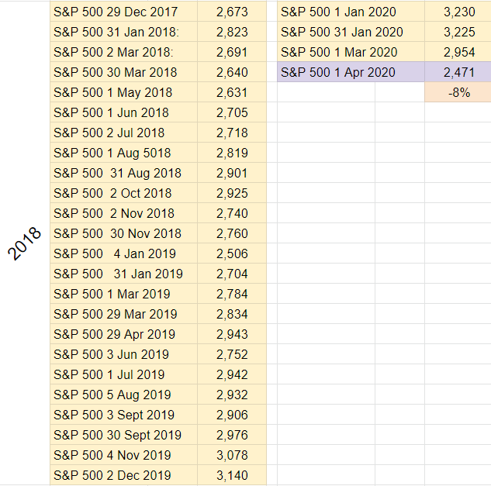This screenshot has height=486, width=491.
Task: Select cell 'S&P 500 31 Aug 2018'
Action: [x=123, y=173]
